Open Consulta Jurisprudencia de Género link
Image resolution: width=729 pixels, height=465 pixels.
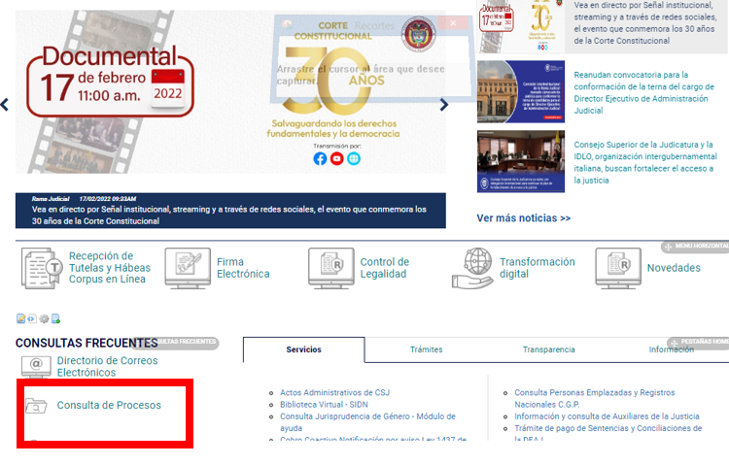tap(367, 422)
